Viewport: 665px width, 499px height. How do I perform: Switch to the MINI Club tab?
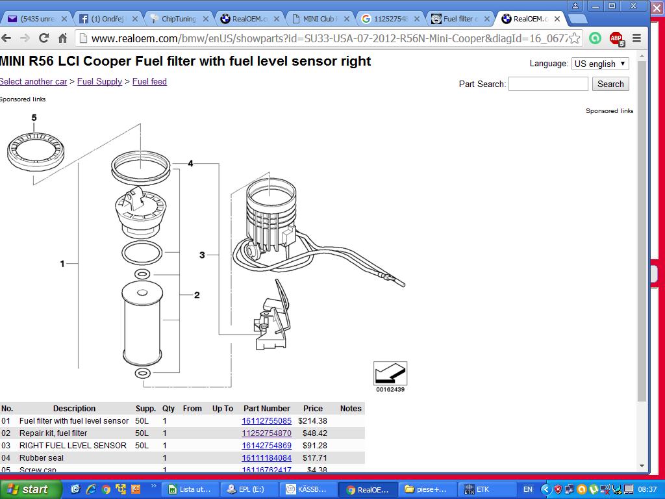coord(320,19)
